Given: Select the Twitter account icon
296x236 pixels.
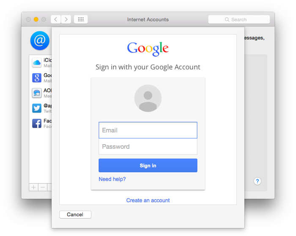Looking at the screenshot, I should pyautogui.click(x=37, y=108).
